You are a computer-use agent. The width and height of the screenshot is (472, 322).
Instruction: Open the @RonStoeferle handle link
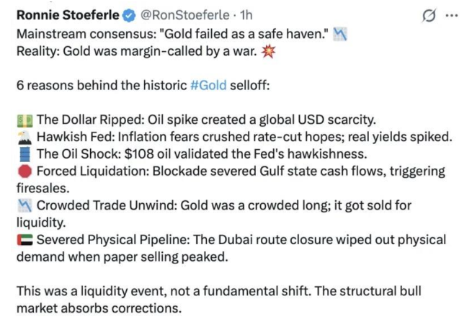click(172, 15)
